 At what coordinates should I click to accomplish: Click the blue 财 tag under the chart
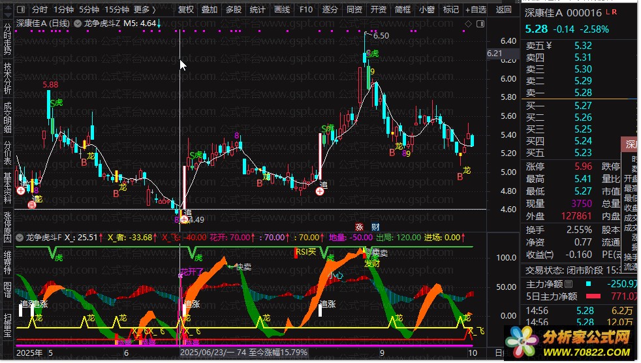pos(375,227)
